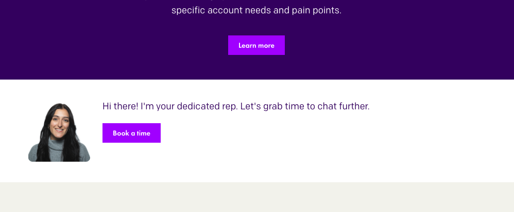Click the word 'more' on Learn button
This screenshot has height=212, width=514.
pyautogui.click(x=266, y=45)
